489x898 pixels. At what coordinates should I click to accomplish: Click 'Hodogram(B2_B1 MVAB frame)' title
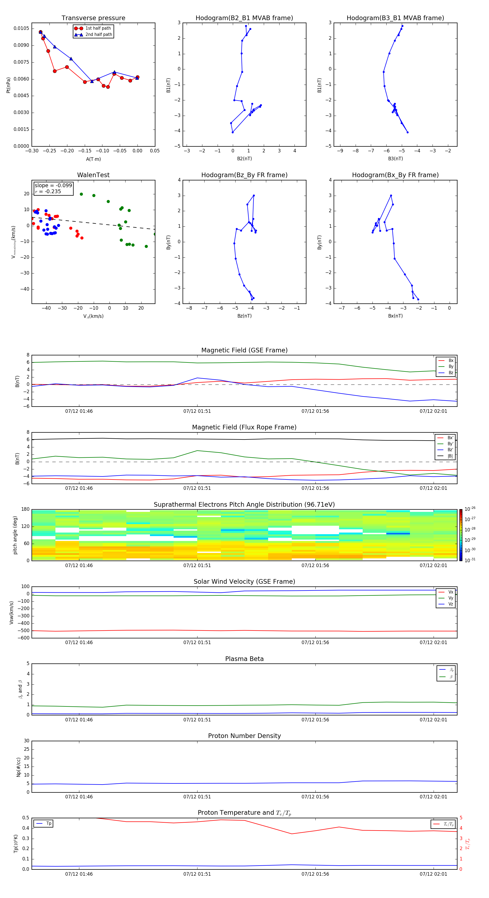coord(244,18)
